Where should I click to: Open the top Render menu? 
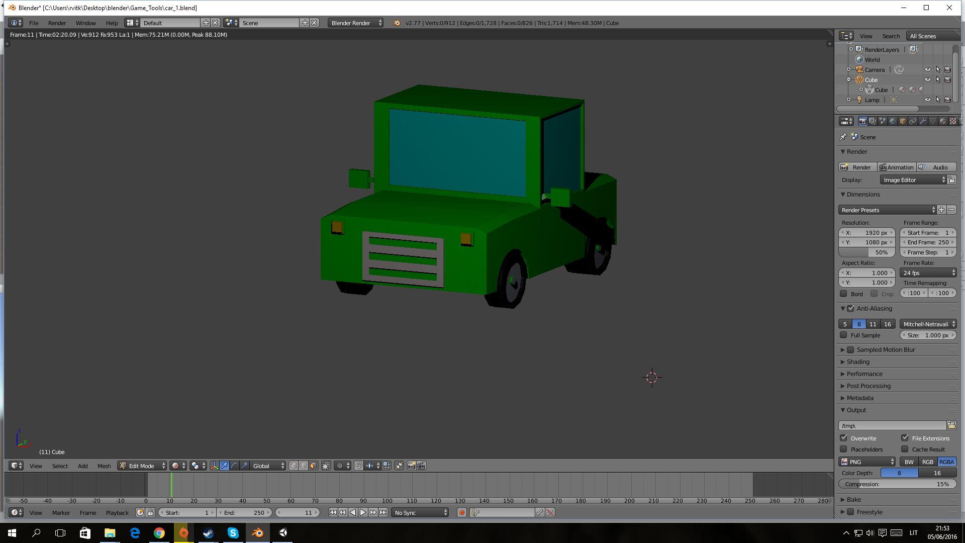coord(57,23)
